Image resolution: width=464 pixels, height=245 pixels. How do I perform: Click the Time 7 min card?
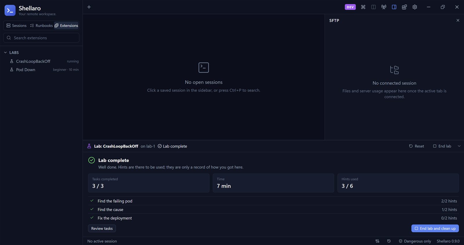[273, 183]
